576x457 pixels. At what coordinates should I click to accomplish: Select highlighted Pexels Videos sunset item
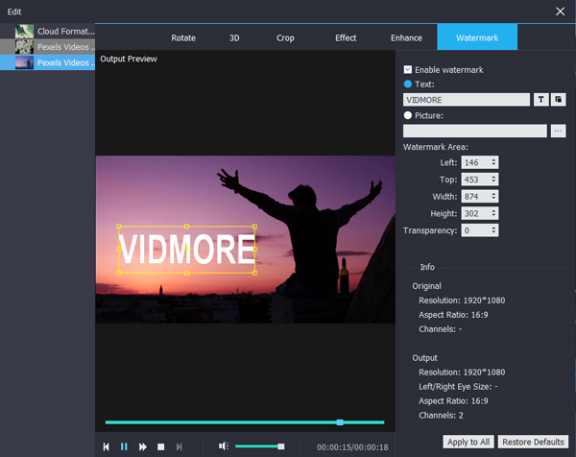[47, 62]
